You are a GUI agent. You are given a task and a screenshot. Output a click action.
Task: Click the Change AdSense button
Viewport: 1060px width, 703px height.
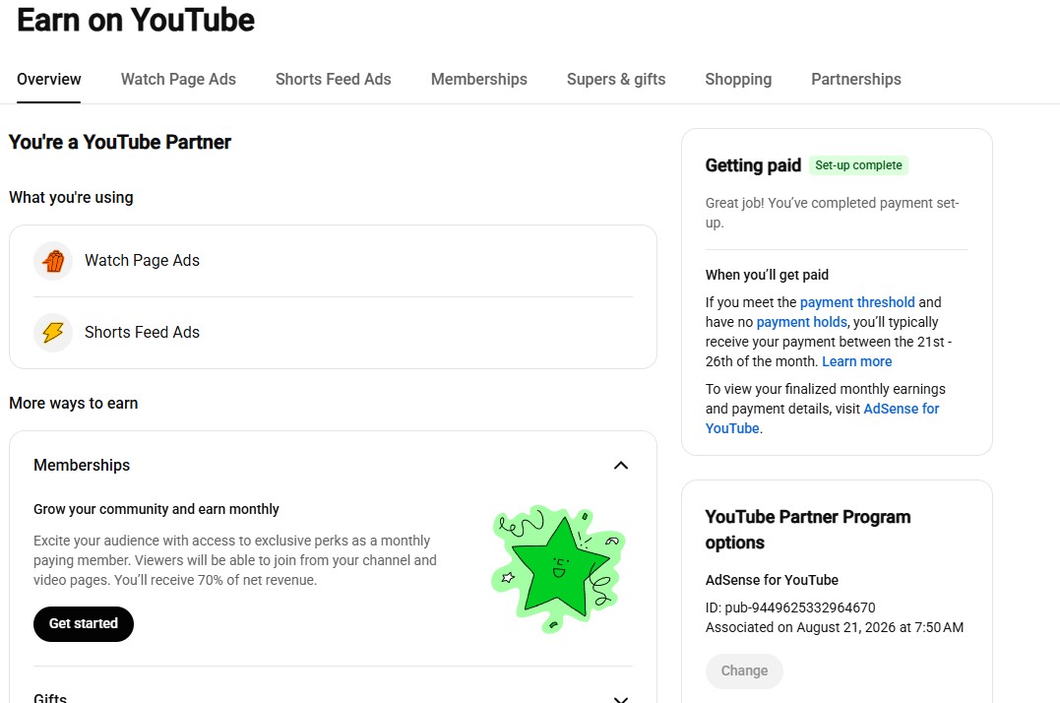[x=744, y=671]
